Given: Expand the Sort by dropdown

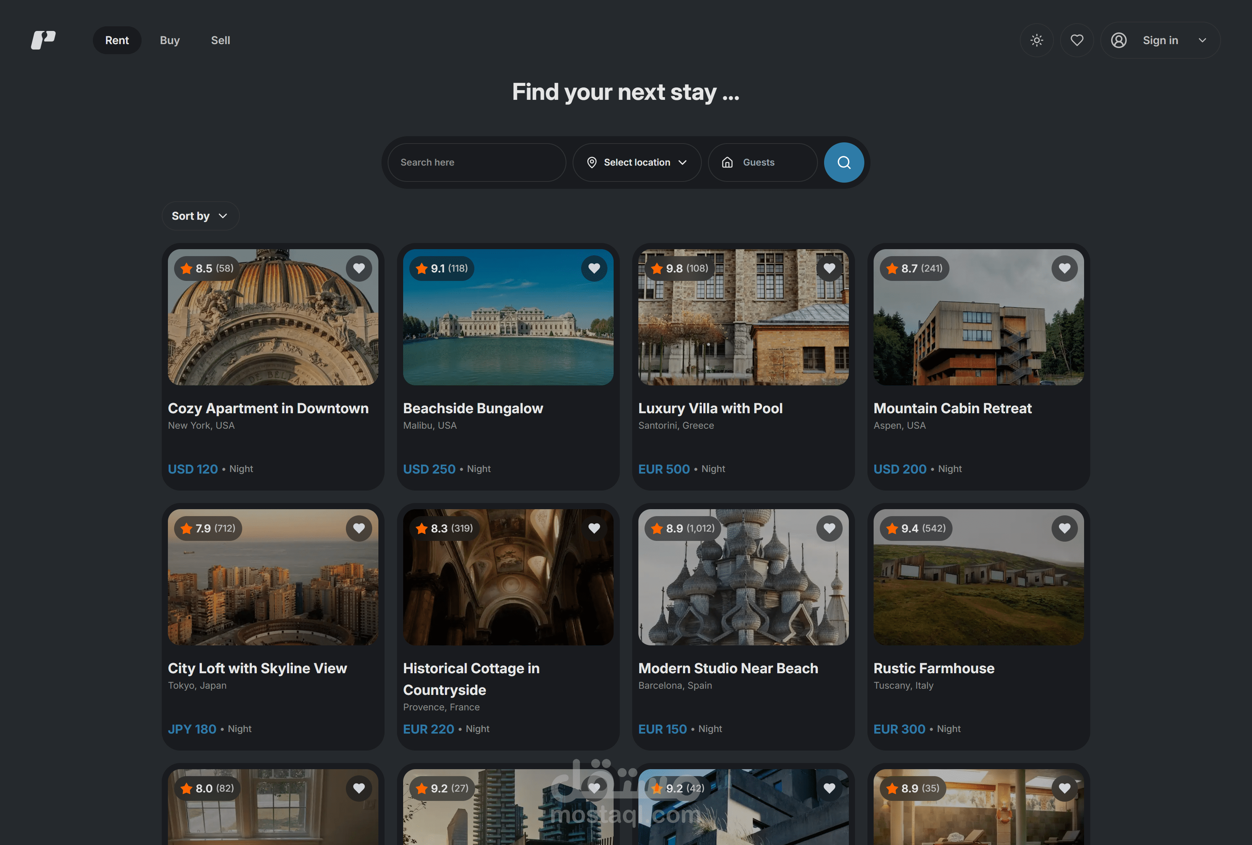Looking at the screenshot, I should 200,216.
